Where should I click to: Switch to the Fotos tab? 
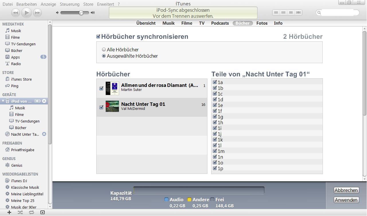coord(262,23)
